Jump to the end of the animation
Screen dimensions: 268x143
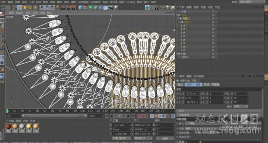point(133,116)
